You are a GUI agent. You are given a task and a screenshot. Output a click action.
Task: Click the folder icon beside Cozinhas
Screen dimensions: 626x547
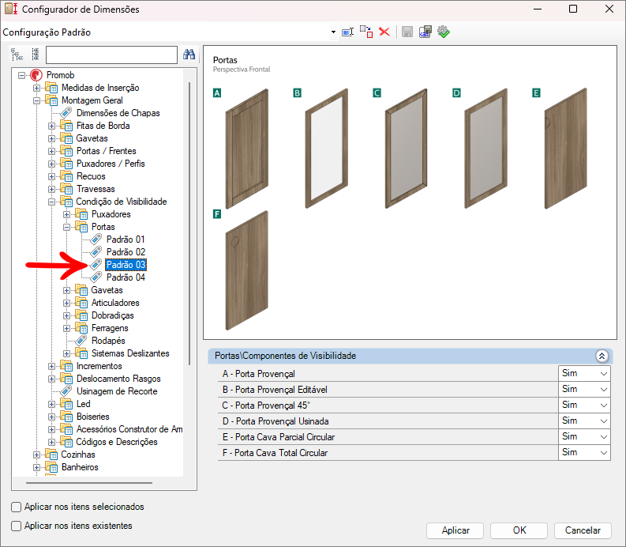51,455
